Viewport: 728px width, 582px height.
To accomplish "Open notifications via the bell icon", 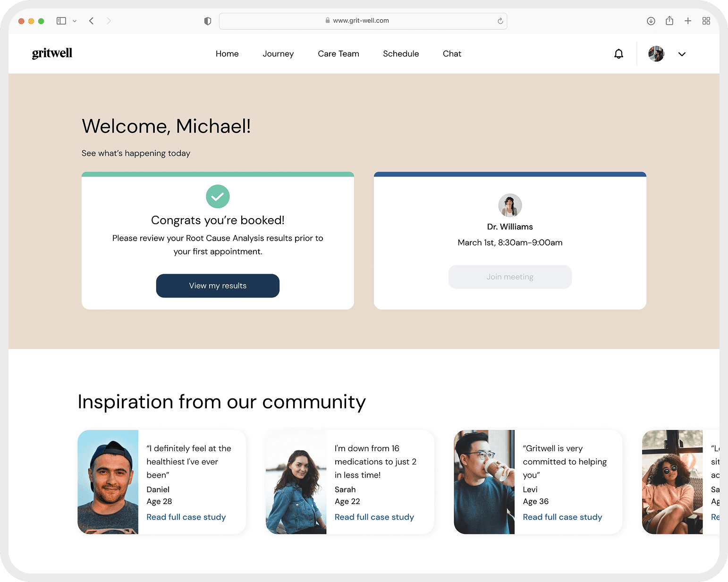I will (618, 53).
